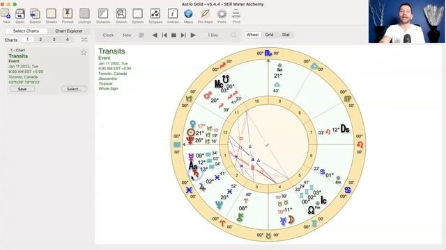Switch to the Select Charts tab
This screenshot has height=250, width=446.
pos(26,31)
